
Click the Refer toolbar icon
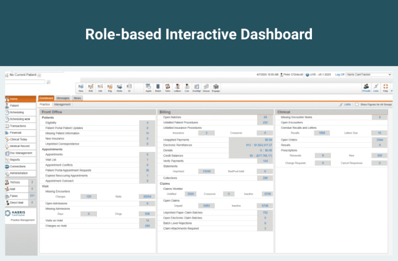(x=120, y=88)
